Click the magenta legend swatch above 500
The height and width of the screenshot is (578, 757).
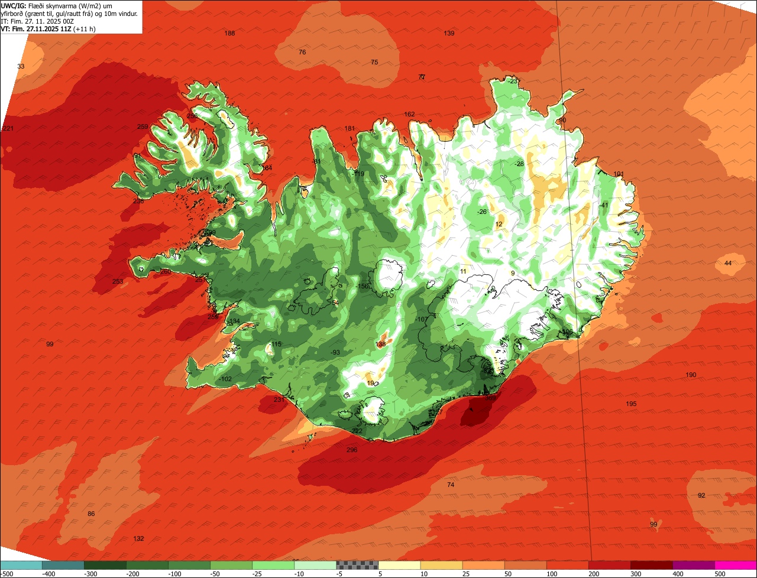coord(736,565)
